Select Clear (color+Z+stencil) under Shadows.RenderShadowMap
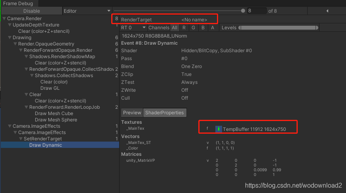The height and width of the screenshot is (193, 346). click(x=61, y=63)
